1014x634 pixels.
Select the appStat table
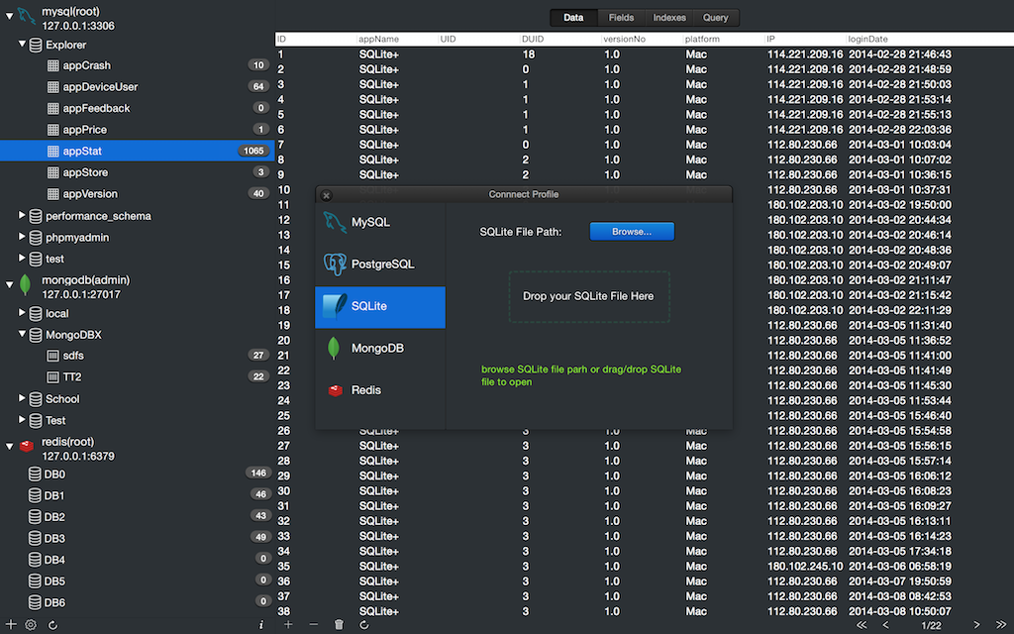pyautogui.click(x=137, y=151)
